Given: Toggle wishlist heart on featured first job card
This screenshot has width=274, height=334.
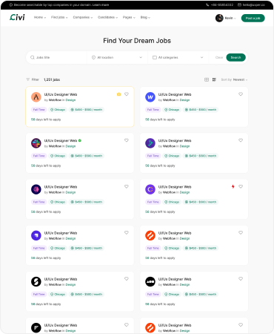Looking at the screenshot, I should tap(127, 94).
